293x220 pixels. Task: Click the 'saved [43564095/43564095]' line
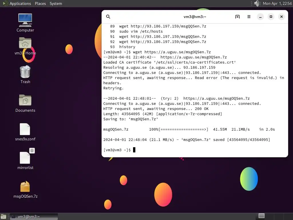187,140
